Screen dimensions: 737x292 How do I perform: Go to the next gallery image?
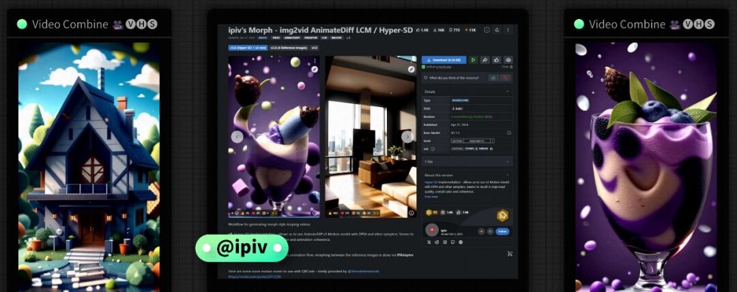pyautogui.click(x=407, y=137)
